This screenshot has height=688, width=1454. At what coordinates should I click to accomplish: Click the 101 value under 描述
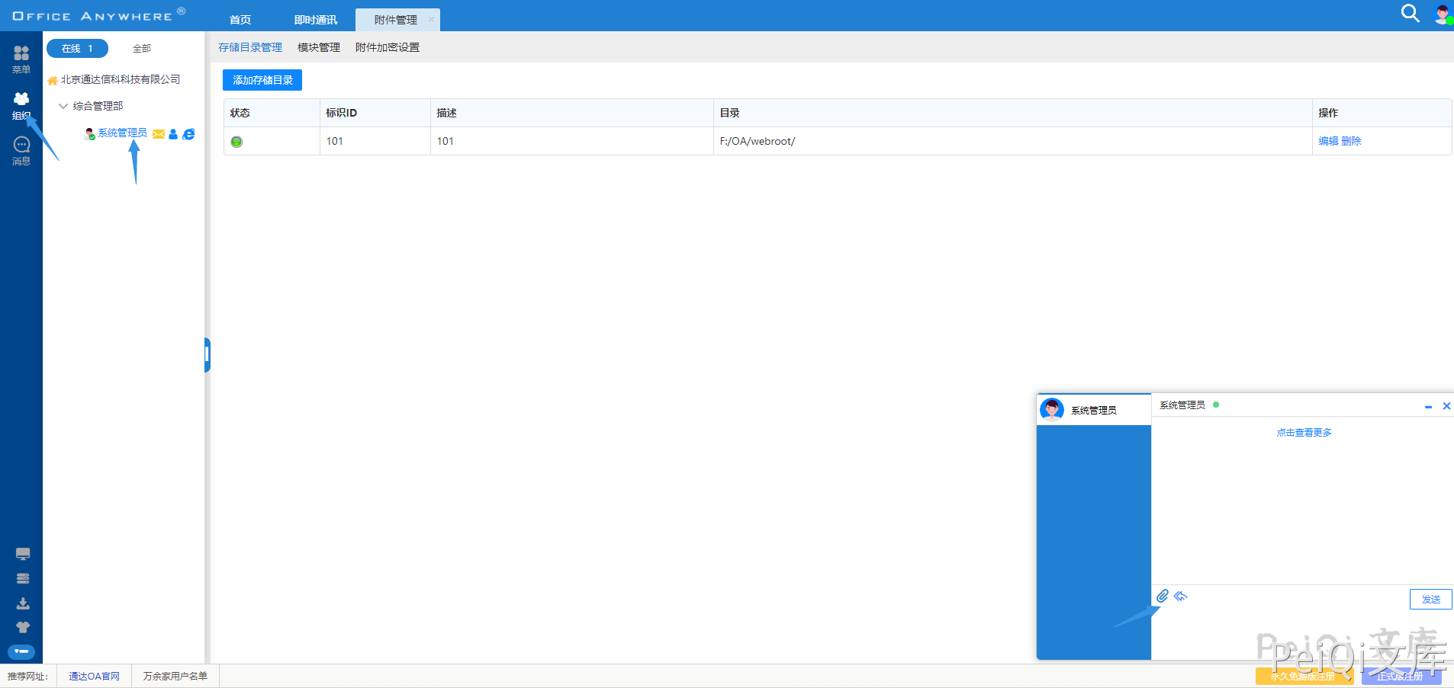pos(445,141)
